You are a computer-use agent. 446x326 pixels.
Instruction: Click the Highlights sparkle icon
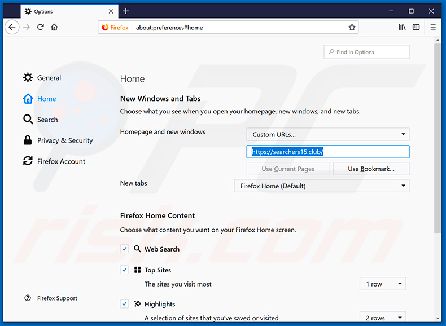tap(137, 304)
